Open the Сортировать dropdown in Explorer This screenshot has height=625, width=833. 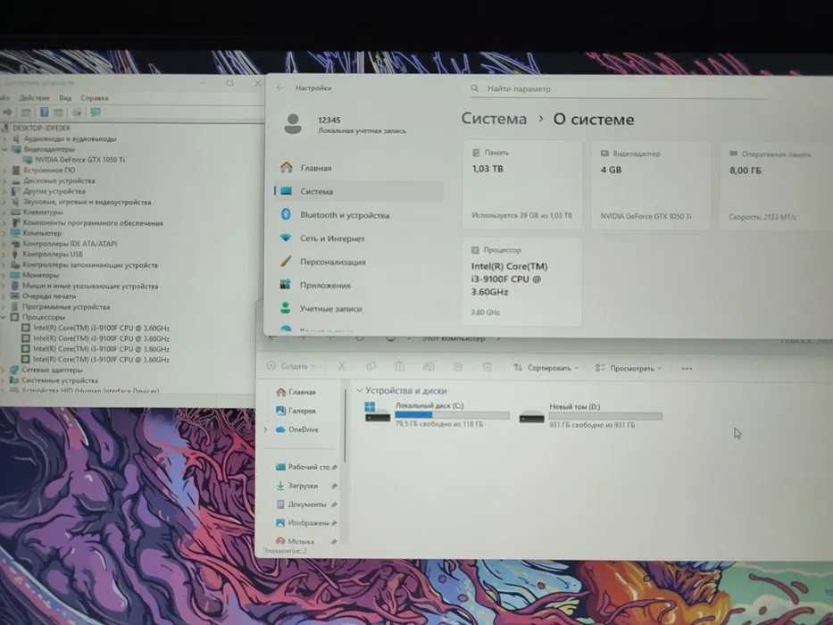pos(546,367)
